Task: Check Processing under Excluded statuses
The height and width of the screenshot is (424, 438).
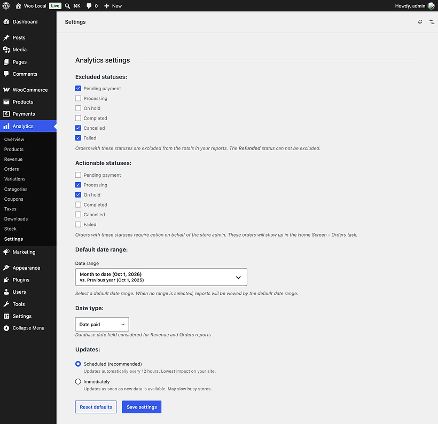Action: pyautogui.click(x=78, y=98)
